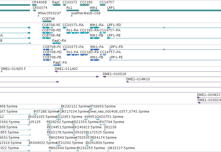This screenshot has width=221, height=152.
Task: Click the DME1-014M10 clone label
Action: coord(138,80)
